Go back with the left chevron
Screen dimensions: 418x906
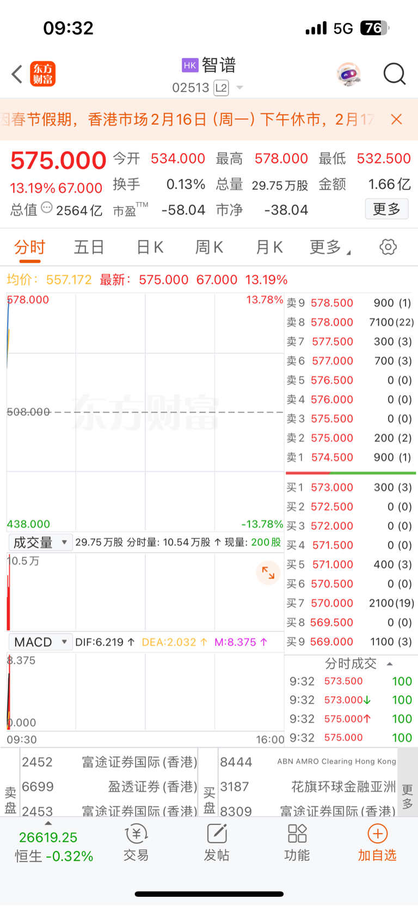tap(17, 74)
